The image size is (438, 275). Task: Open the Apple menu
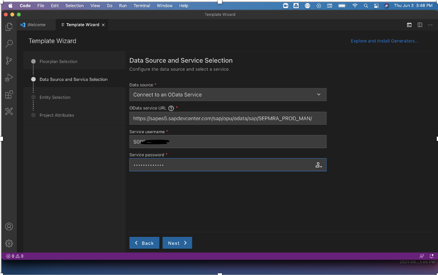[x=10, y=6]
